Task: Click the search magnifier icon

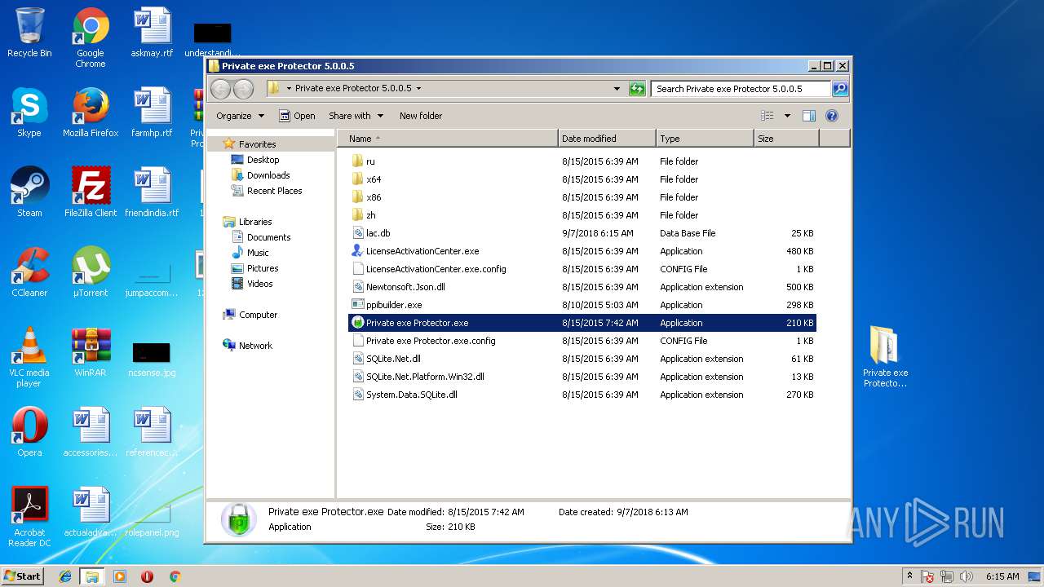Action: pyautogui.click(x=839, y=89)
